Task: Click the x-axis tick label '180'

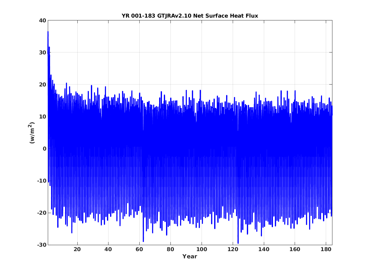Action: pyautogui.click(x=326, y=249)
